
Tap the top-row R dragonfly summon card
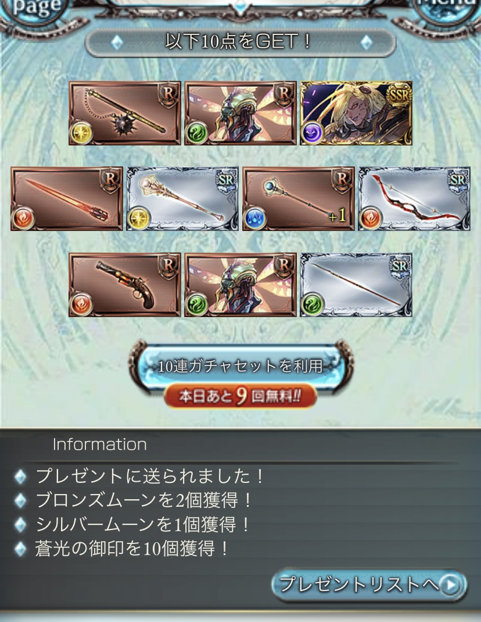(240, 113)
